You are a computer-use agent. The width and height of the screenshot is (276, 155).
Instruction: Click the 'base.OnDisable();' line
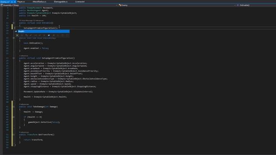click(33, 43)
